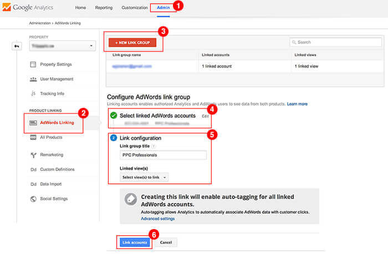Select the Admin tab
The width and height of the screenshot is (388, 254).
pyautogui.click(x=164, y=8)
